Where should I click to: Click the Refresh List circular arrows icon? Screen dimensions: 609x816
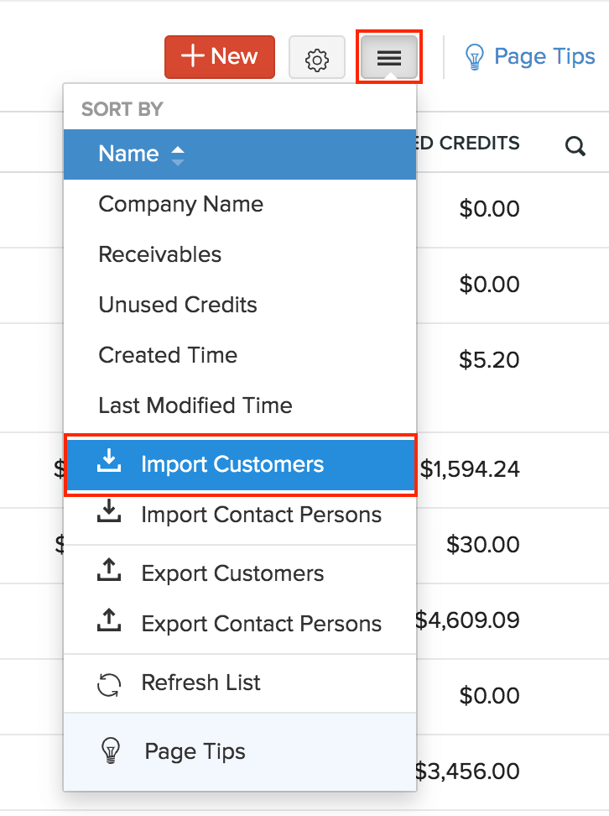[110, 683]
